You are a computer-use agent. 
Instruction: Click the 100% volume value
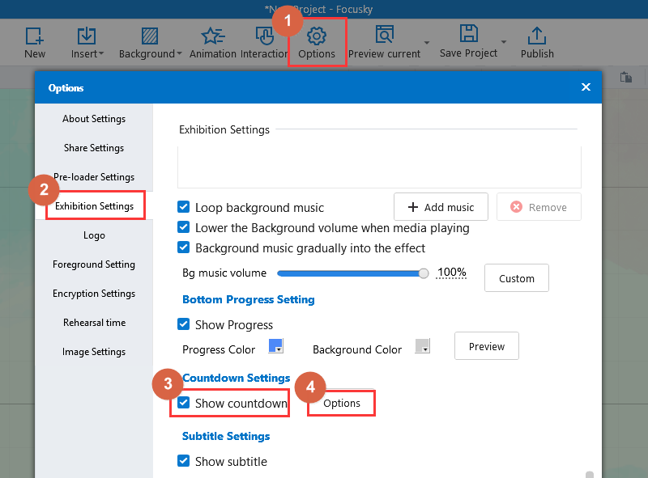pos(451,273)
